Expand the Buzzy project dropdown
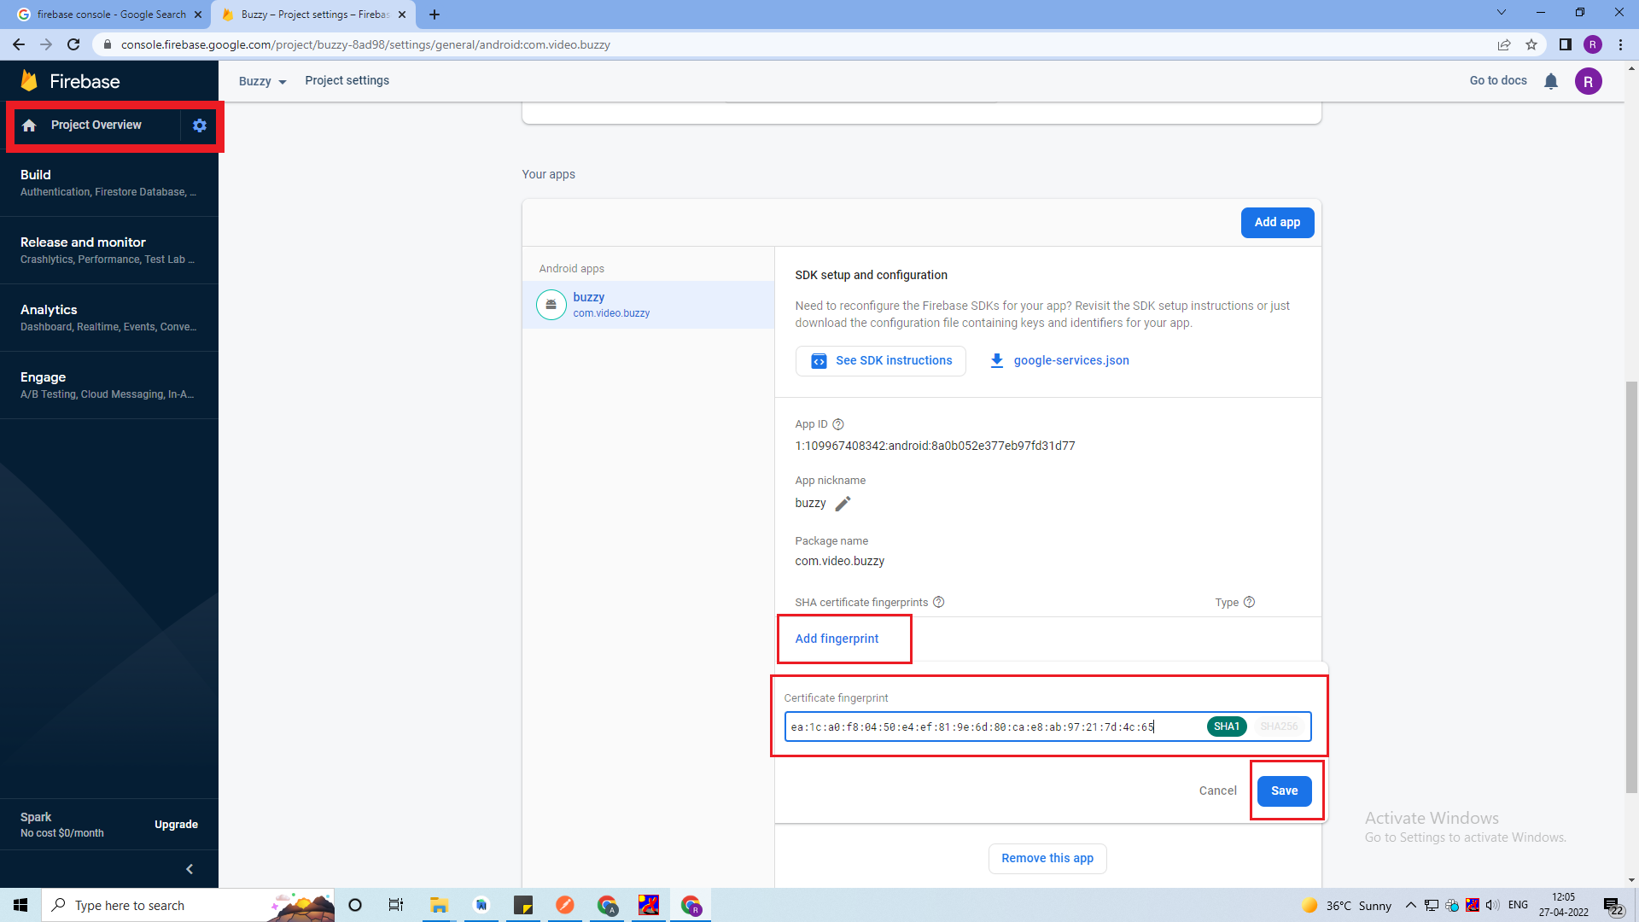 click(262, 81)
